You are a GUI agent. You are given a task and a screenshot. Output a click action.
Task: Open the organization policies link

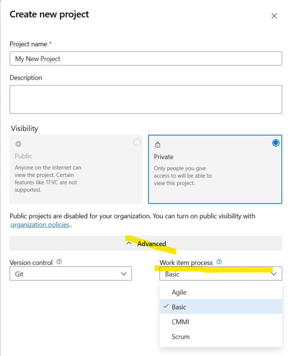click(x=40, y=225)
